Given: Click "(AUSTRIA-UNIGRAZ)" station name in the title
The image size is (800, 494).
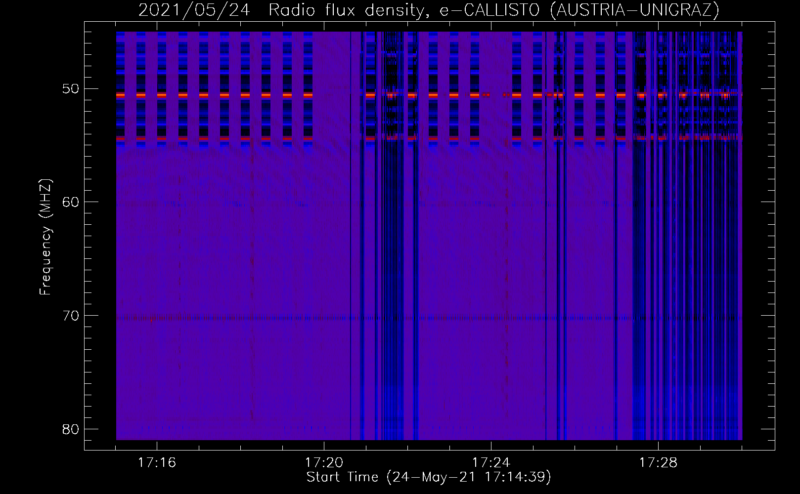Looking at the screenshot, I should click(x=634, y=10).
